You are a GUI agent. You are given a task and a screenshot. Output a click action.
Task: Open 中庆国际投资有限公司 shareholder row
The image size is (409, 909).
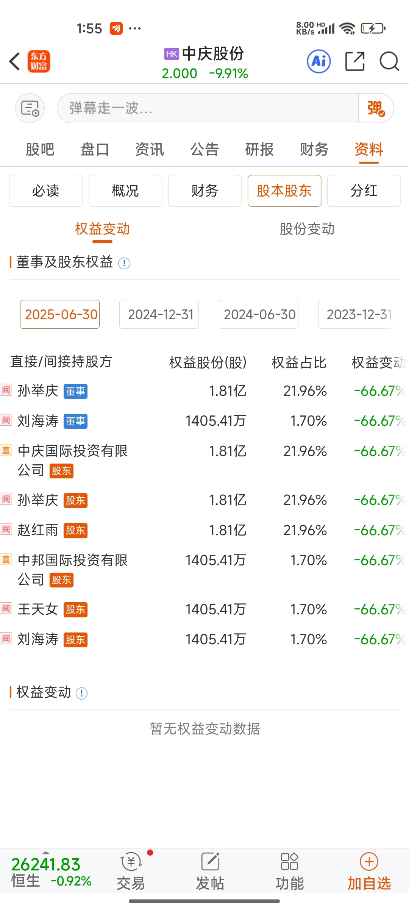tap(204, 461)
